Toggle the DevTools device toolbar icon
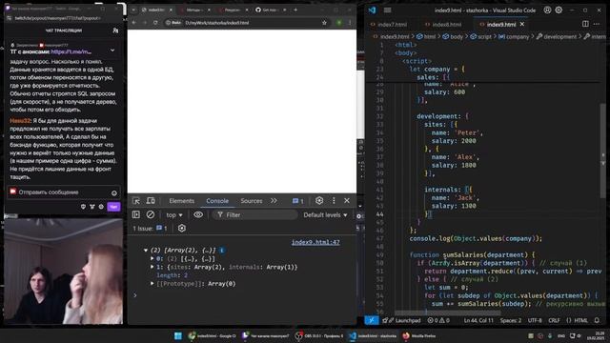The width and height of the screenshot is (610, 343). pyautogui.click(x=151, y=201)
